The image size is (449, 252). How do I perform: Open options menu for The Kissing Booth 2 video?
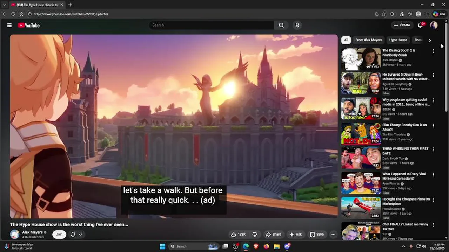[x=434, y=51]
